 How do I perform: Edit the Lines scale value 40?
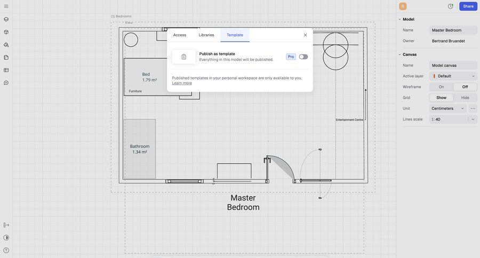click(450, 119)
